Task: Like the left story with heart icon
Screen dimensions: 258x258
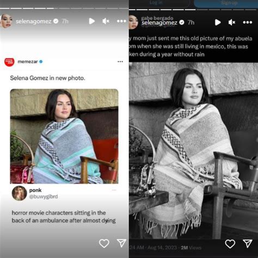Action: 104,243
